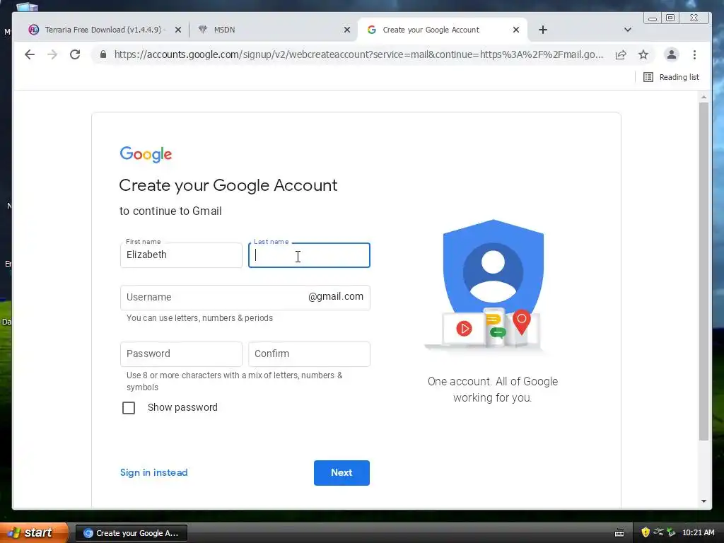Click the Google G favicon on tab
724x543 pixels.
pos(372,30)
